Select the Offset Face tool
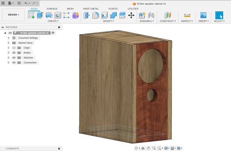This screenshot has width=231, height=151. (122, 15)
